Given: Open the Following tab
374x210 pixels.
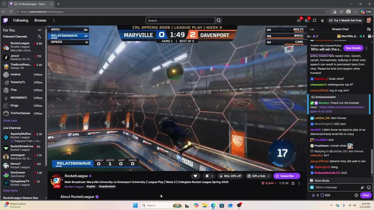Looking at the screenshot, I should tap(20, 20).
